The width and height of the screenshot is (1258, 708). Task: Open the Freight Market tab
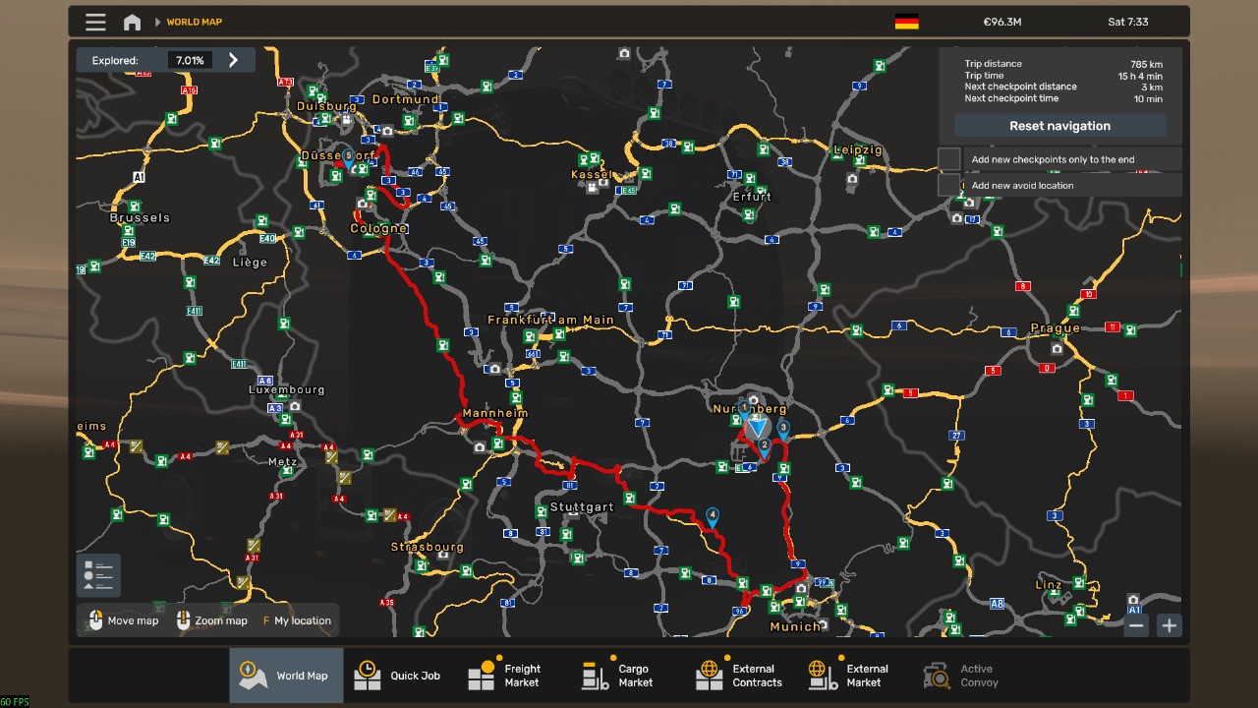click(506, 676)
